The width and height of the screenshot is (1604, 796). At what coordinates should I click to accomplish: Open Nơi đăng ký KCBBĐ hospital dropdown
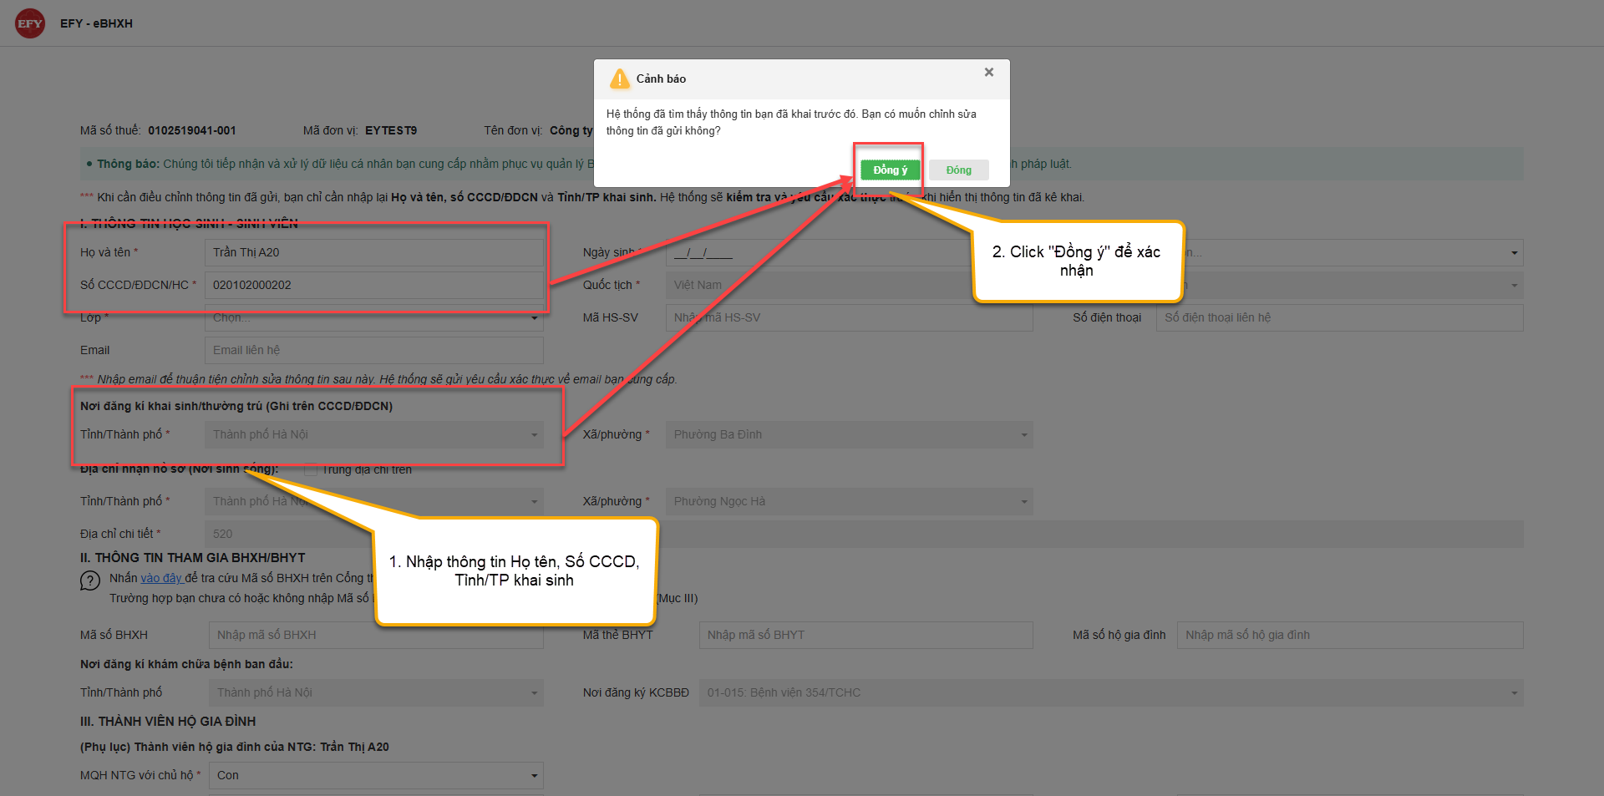(x=1111, y=692)
